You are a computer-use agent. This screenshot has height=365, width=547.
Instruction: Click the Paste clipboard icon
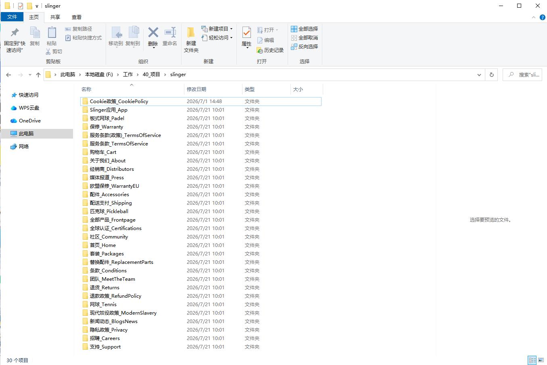click(x=52, y=33)
